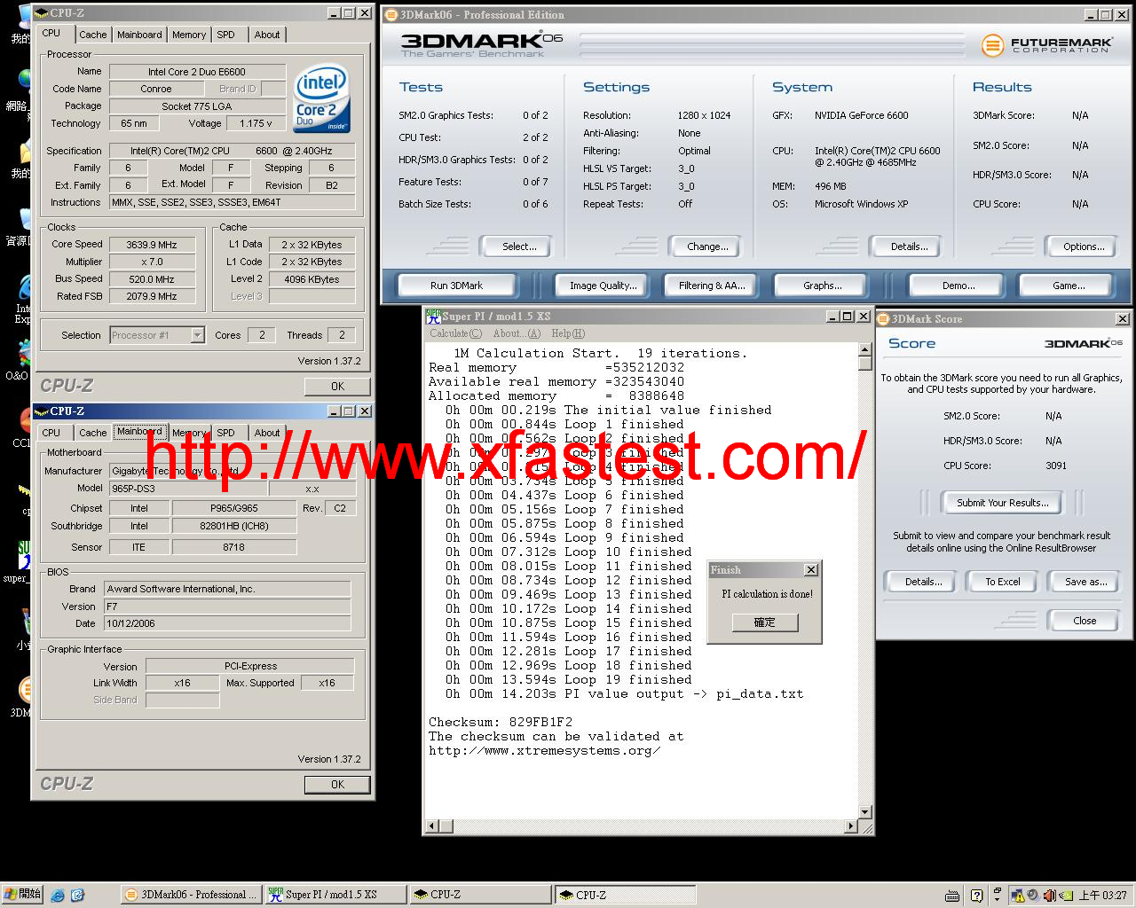The width and height of the screenshot is (1136, 908).
Task: Switch to Super PI taskbar button
Action: coord(335,895)
